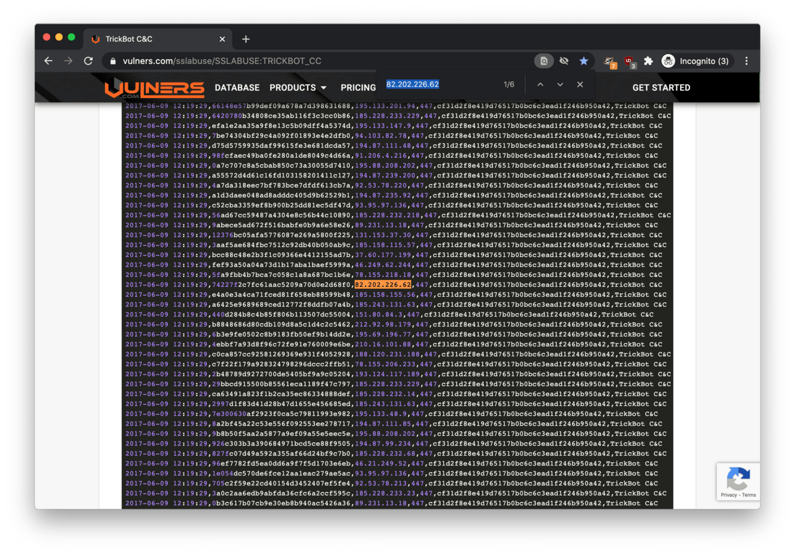Click IP address 78.155.218.18

[383, 275]
